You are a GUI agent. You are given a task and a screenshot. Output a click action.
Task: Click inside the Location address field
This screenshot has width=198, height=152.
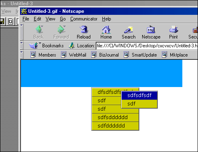click(x=147, y=46)
